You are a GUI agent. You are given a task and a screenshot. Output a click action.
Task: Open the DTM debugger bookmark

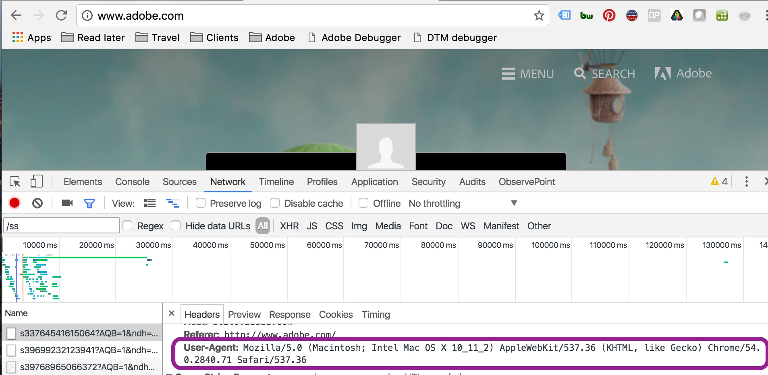pos(455,37)
